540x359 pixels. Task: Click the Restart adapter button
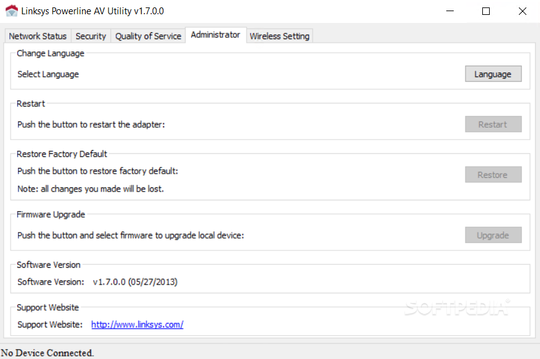coord(493,124)
